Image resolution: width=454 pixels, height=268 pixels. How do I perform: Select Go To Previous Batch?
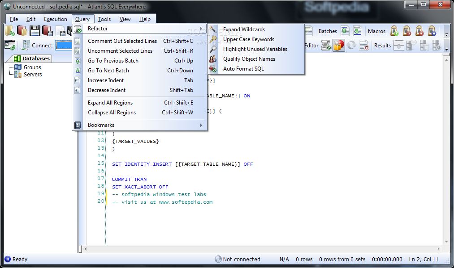click(x=139, y=61)
